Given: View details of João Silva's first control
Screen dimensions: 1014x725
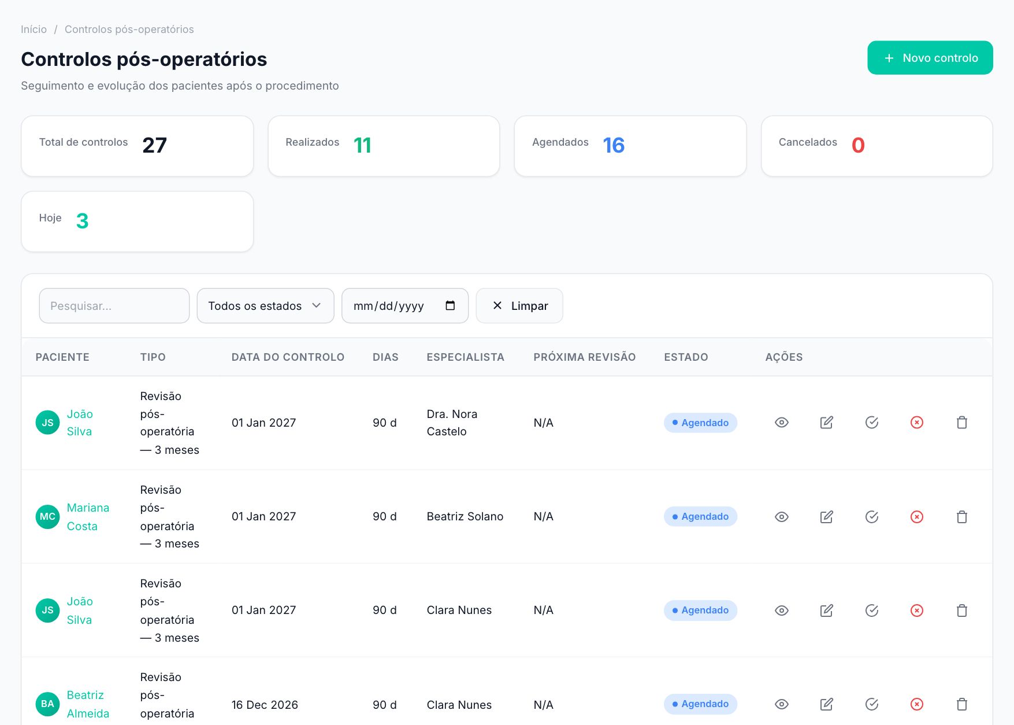Looking at the screenshot, I should click(x=781, y=423).
